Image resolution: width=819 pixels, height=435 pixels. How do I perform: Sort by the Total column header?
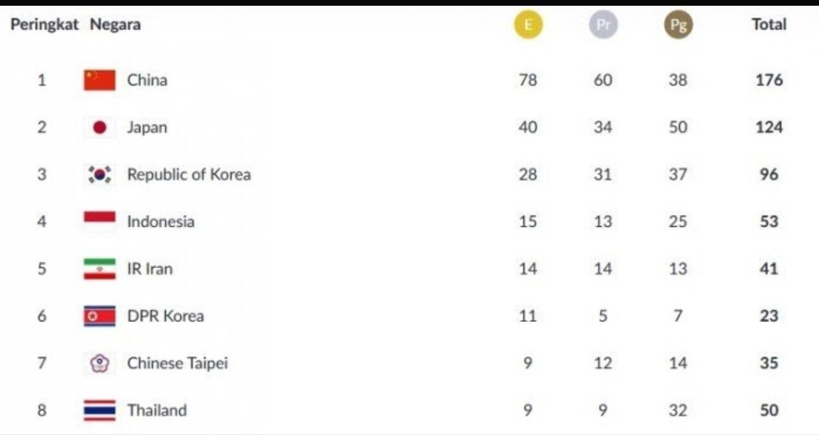[x=768, y=25]
